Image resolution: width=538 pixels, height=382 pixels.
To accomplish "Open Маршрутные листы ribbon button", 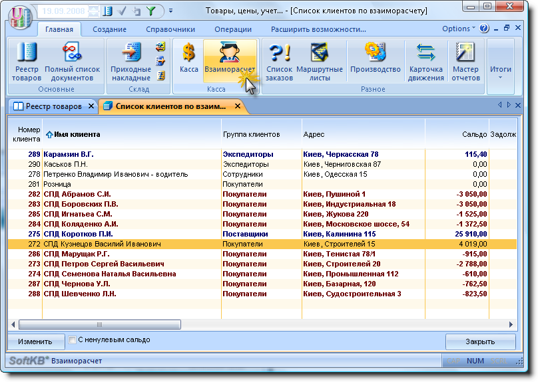I will click(x=320, y=62).
